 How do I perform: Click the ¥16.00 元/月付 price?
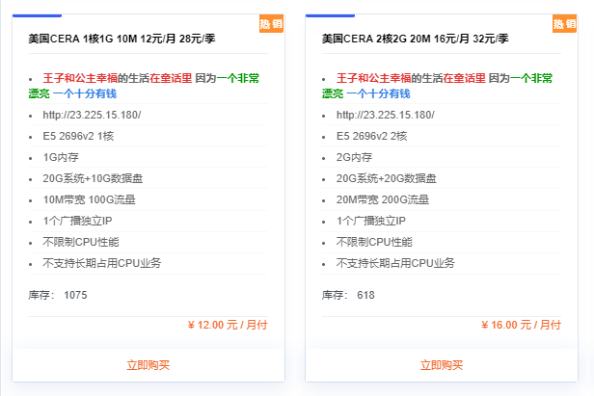521,325
